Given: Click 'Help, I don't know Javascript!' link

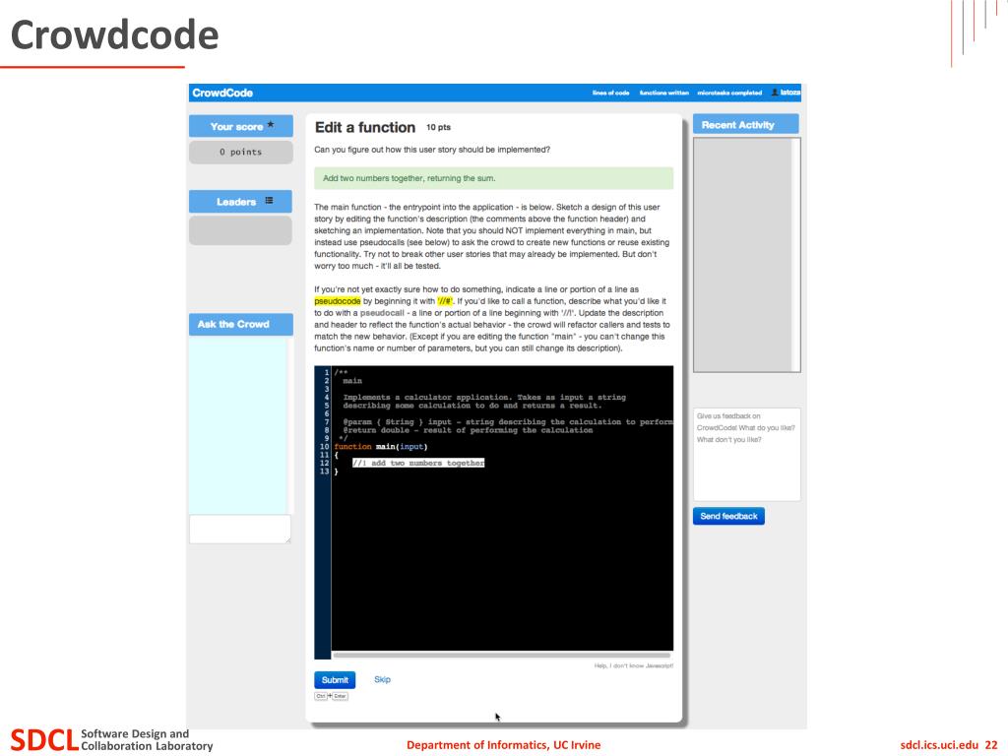Looking at the screenshot, I should [633, 666].
